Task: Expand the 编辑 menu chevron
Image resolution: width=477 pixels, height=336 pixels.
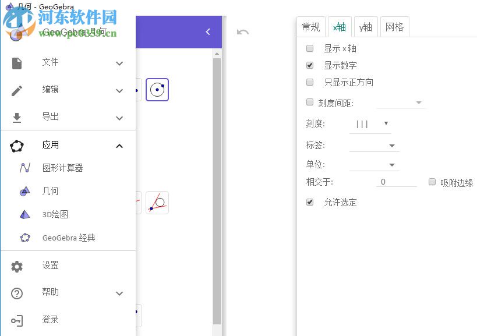Action: [x=119, y=91]
